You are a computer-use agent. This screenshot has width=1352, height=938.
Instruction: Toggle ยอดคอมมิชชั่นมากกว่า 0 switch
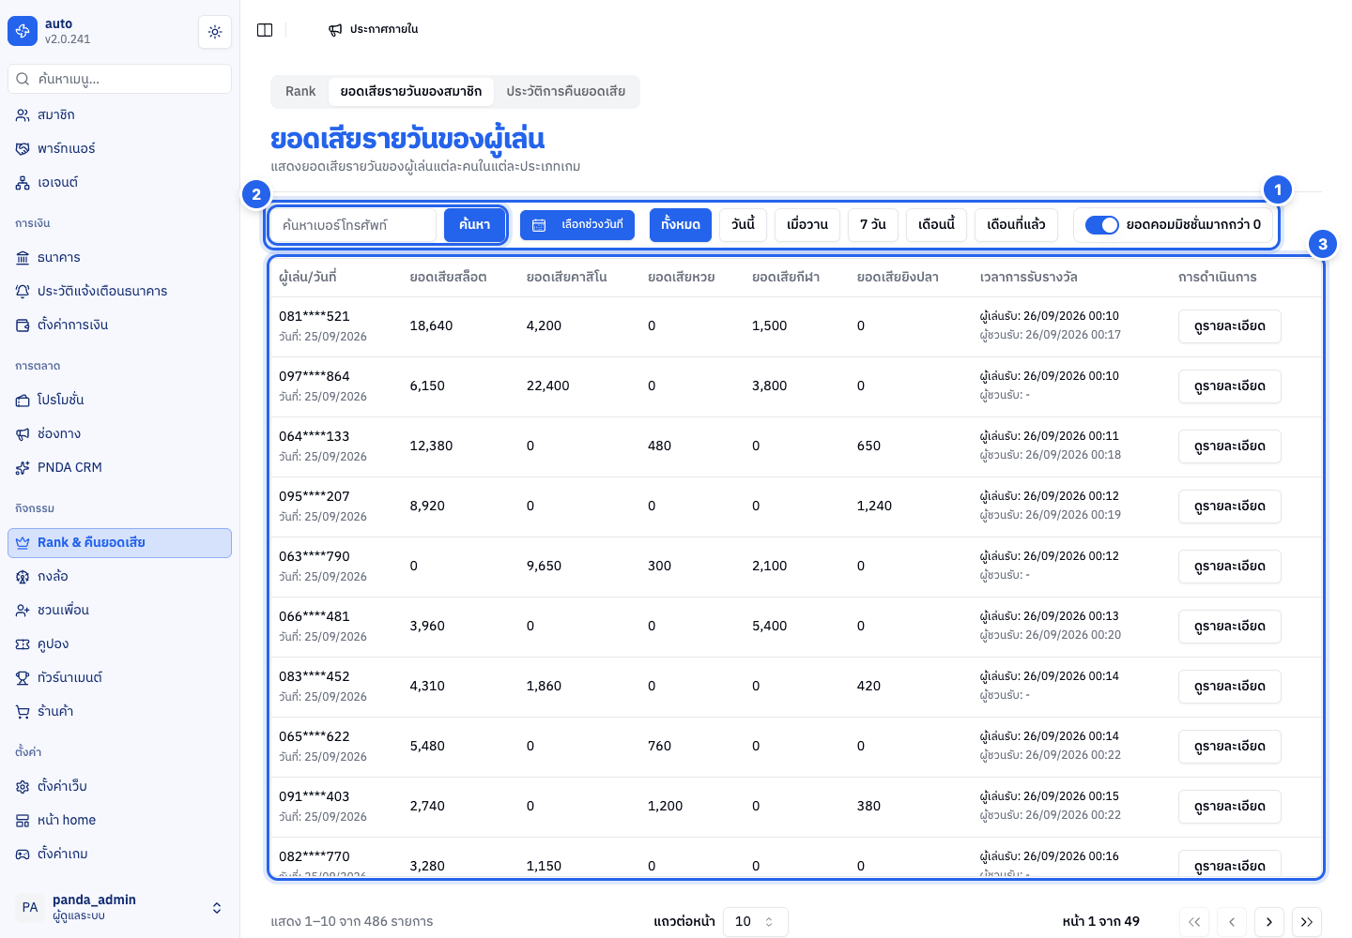pos(1102,225)
